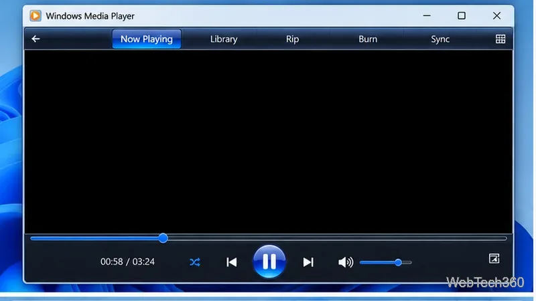Skip to the previous track
This screenshot has width=536, height=301.
231,262
